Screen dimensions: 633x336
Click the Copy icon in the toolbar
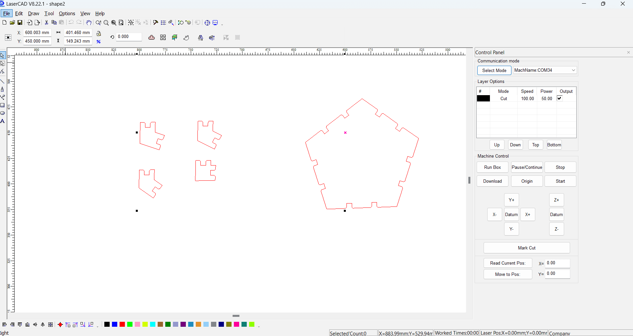click(x=54, y=22)
